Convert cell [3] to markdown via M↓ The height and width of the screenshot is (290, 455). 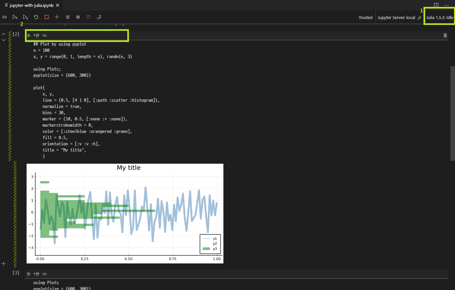click(x=45, y=274)
